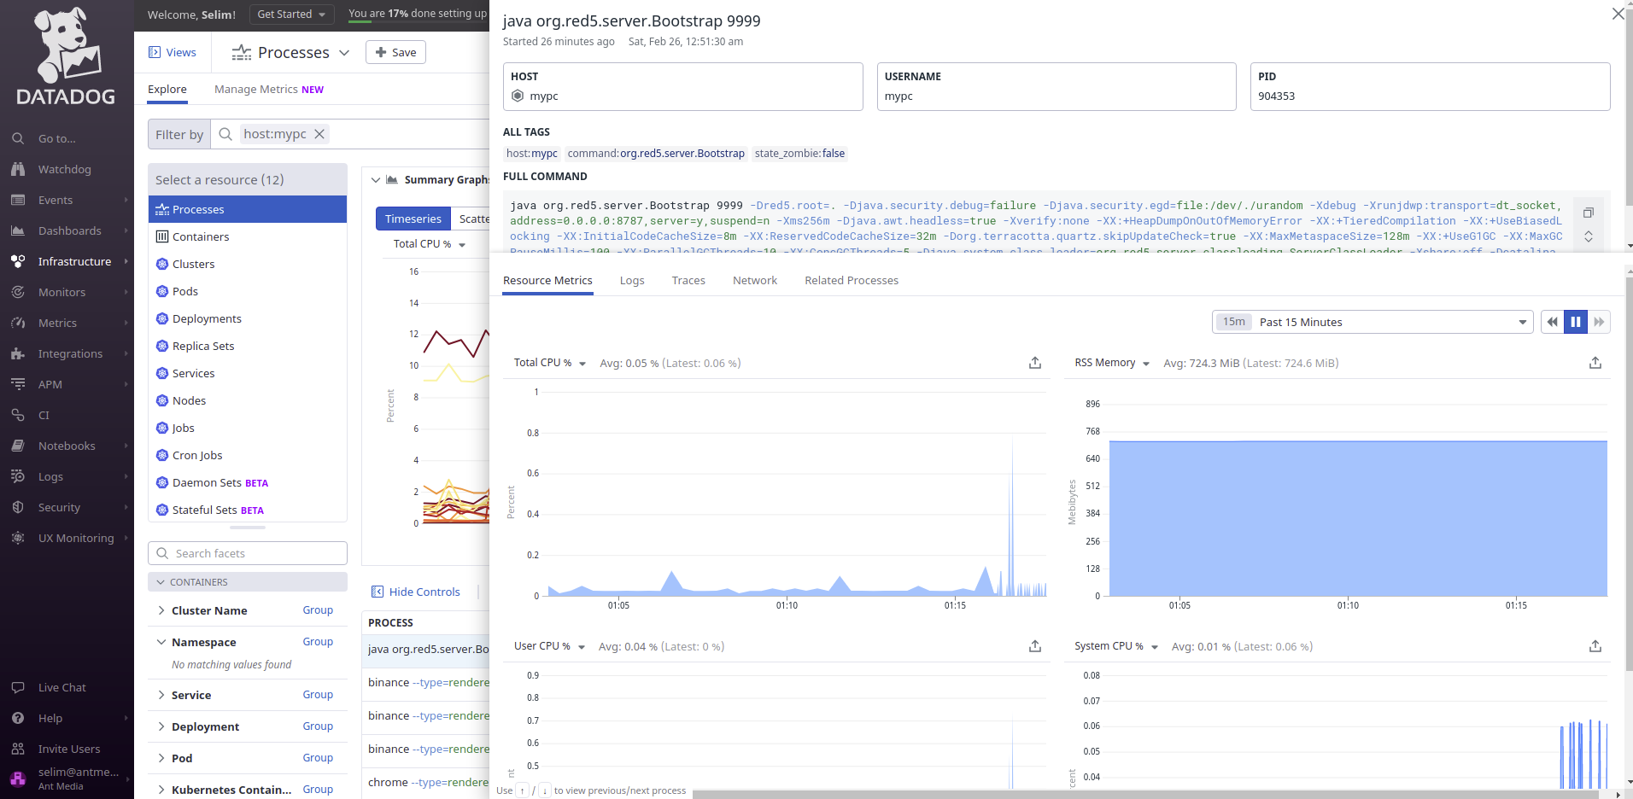
Task: Open Invite Users icon
Action: (x=18, y=749)
